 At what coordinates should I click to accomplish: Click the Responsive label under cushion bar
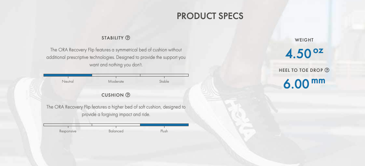(68, 131)
